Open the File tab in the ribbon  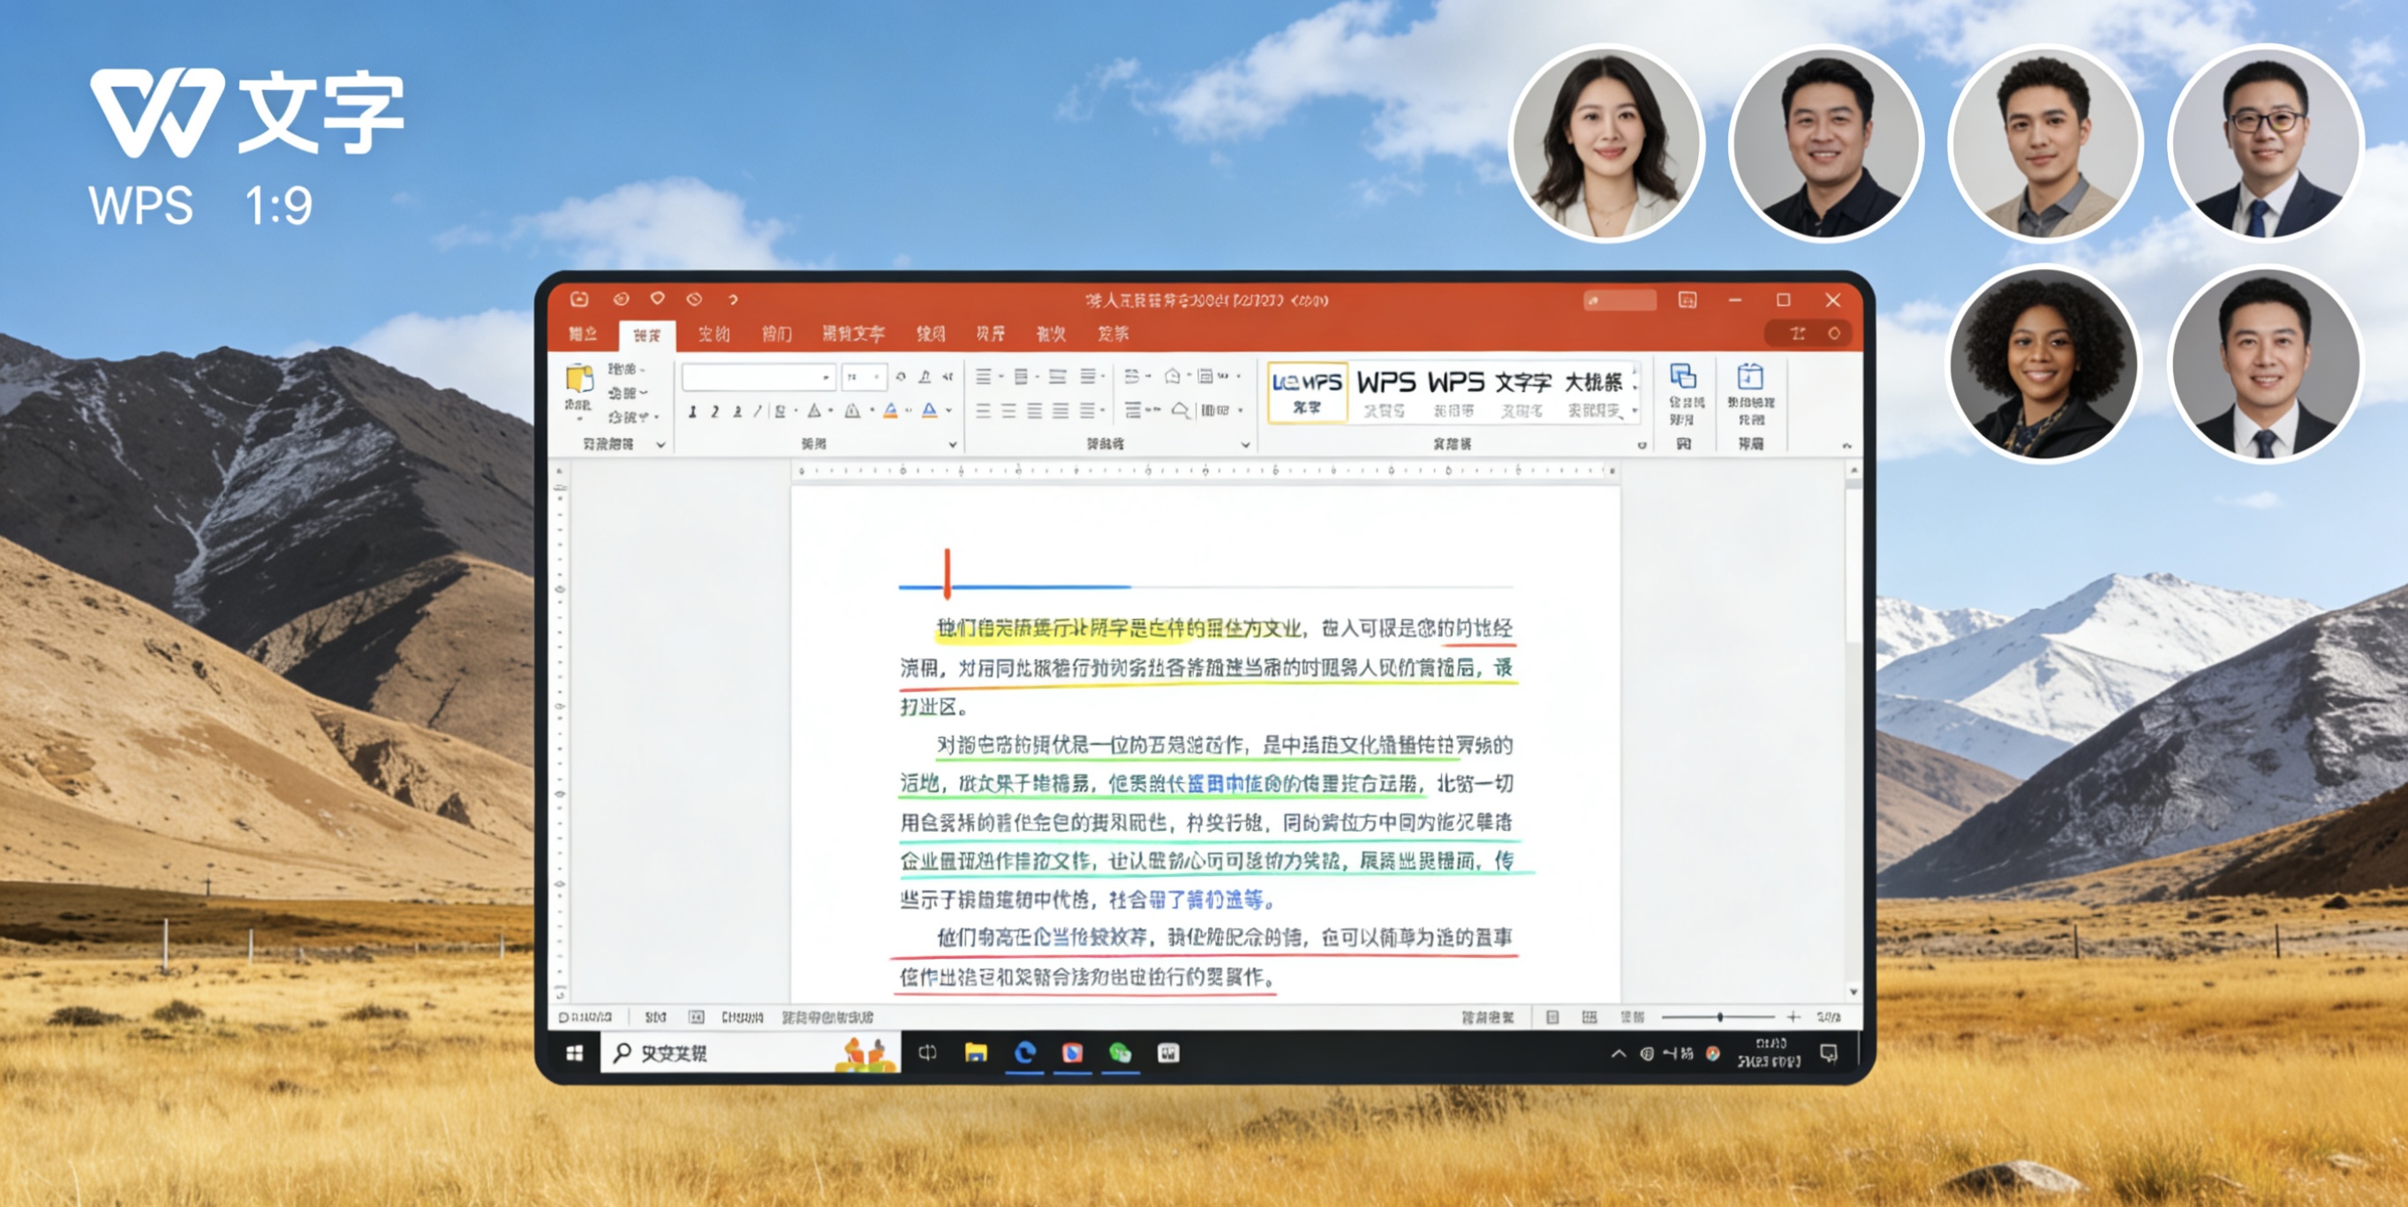click(583, 334)
